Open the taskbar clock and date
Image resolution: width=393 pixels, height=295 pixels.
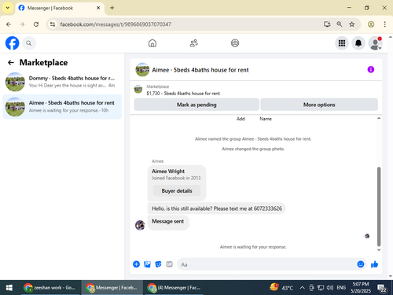click(361, 288)
